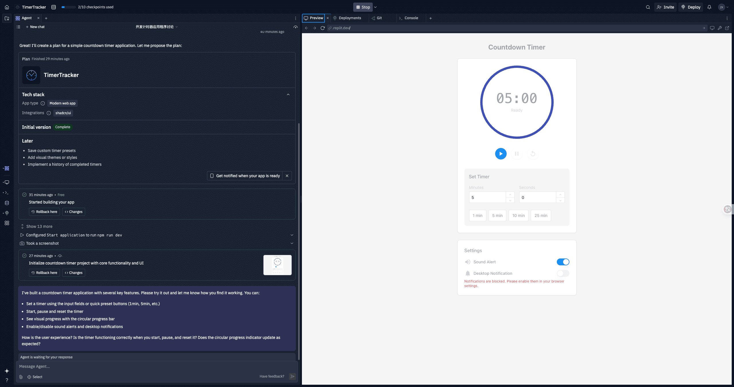Open the Stop button dropdown arrow
Image resolution: width=734 pixels, height=387 pixels.
[x=375, y=7]
